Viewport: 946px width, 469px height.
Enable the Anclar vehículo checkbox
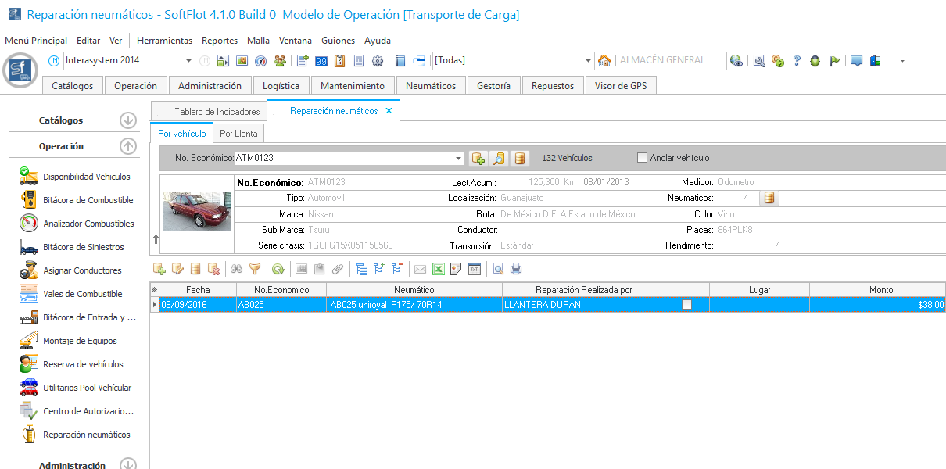point(643,158)
